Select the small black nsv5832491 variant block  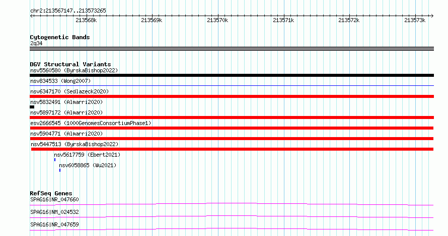coord(32,107)
